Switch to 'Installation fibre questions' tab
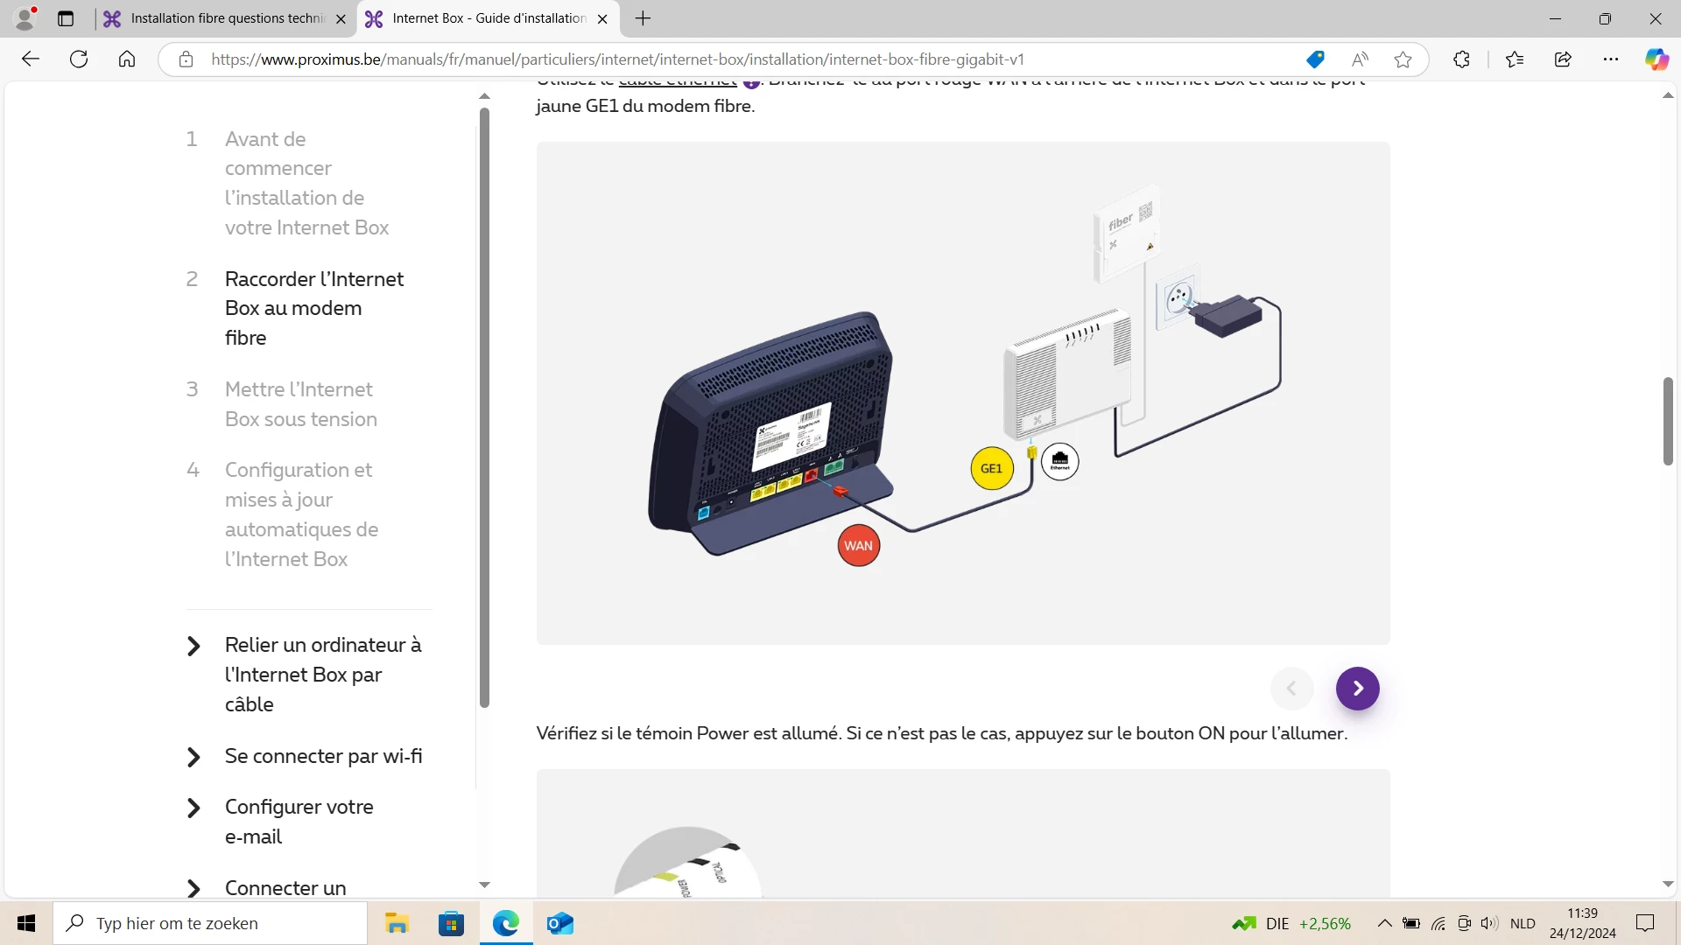The width and height of the screenshot is (1681, 945). 226,18
